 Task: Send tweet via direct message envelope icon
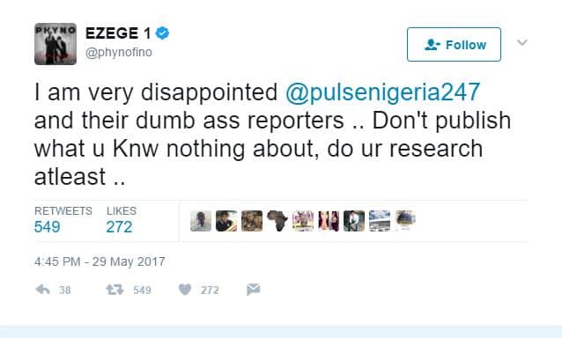254,290
